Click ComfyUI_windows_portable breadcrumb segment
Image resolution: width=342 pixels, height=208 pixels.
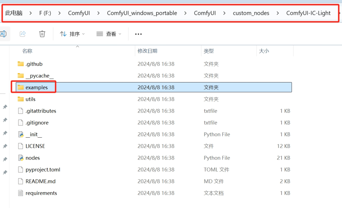click(142, 13)
